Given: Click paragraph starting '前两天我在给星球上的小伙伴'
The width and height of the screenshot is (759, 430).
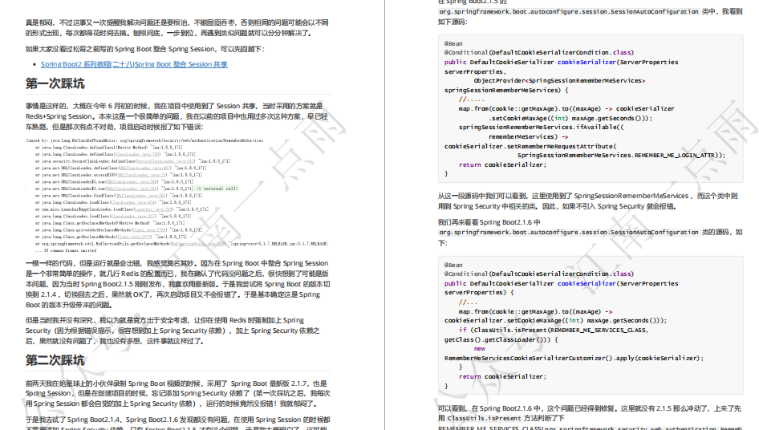Looking at the screenshot, I should coord(177,393).
